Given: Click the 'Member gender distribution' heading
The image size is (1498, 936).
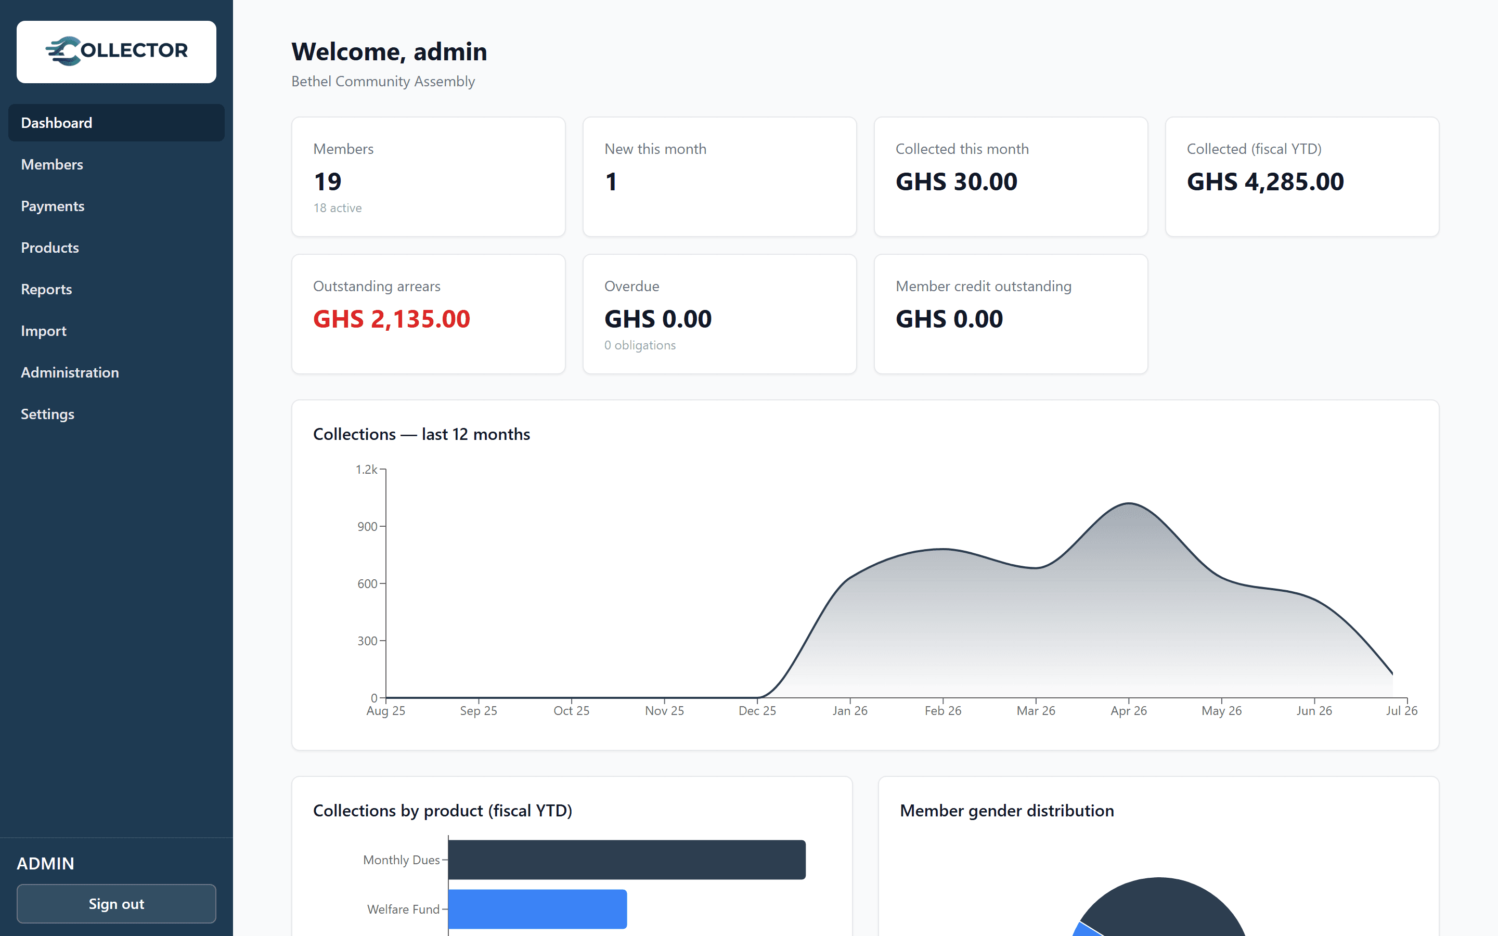Looking at the screenshot, I should [x=1006, y=810].
